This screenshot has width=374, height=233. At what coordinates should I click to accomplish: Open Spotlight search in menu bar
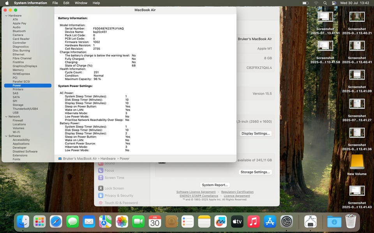(x=325, y=3)
